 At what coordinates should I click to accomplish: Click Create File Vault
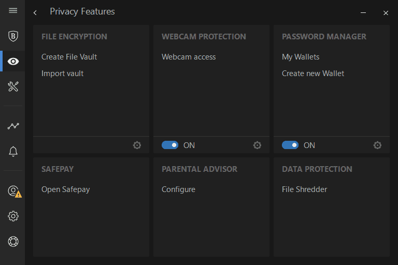(69, 57)
